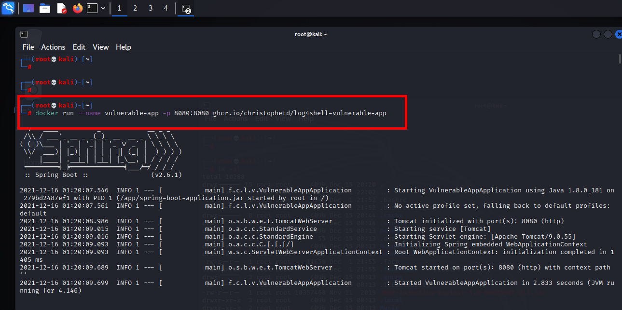Image resolution: width=622 pixels, height=310 pixels.
Task: Open the View menu
Action: [x=101, y=47]
